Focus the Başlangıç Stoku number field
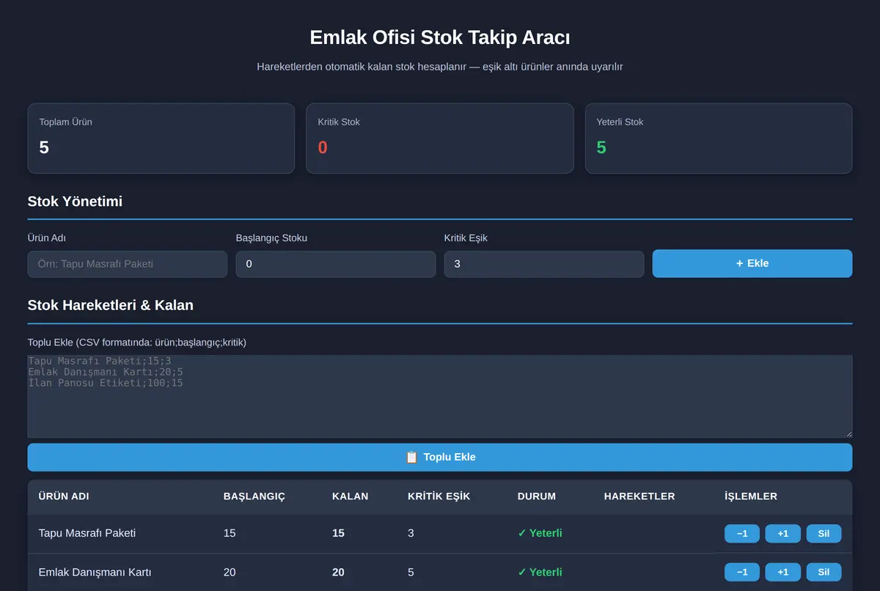 tap(336, 264)
